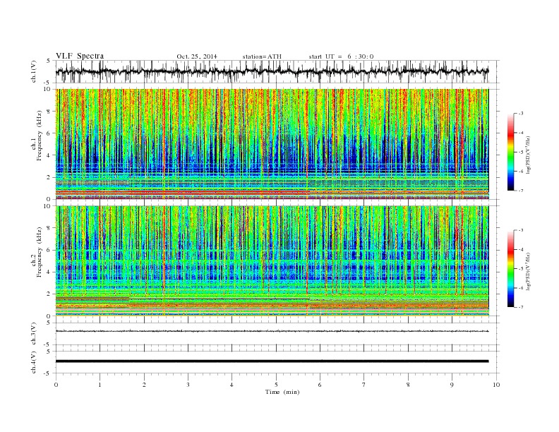The width and height of the screenshot is (559, 432).
Task: Click the 'Time (min)' axis label
Action: pos(282,392)
